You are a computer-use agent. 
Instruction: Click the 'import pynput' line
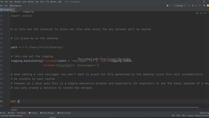tap(21, 16)
